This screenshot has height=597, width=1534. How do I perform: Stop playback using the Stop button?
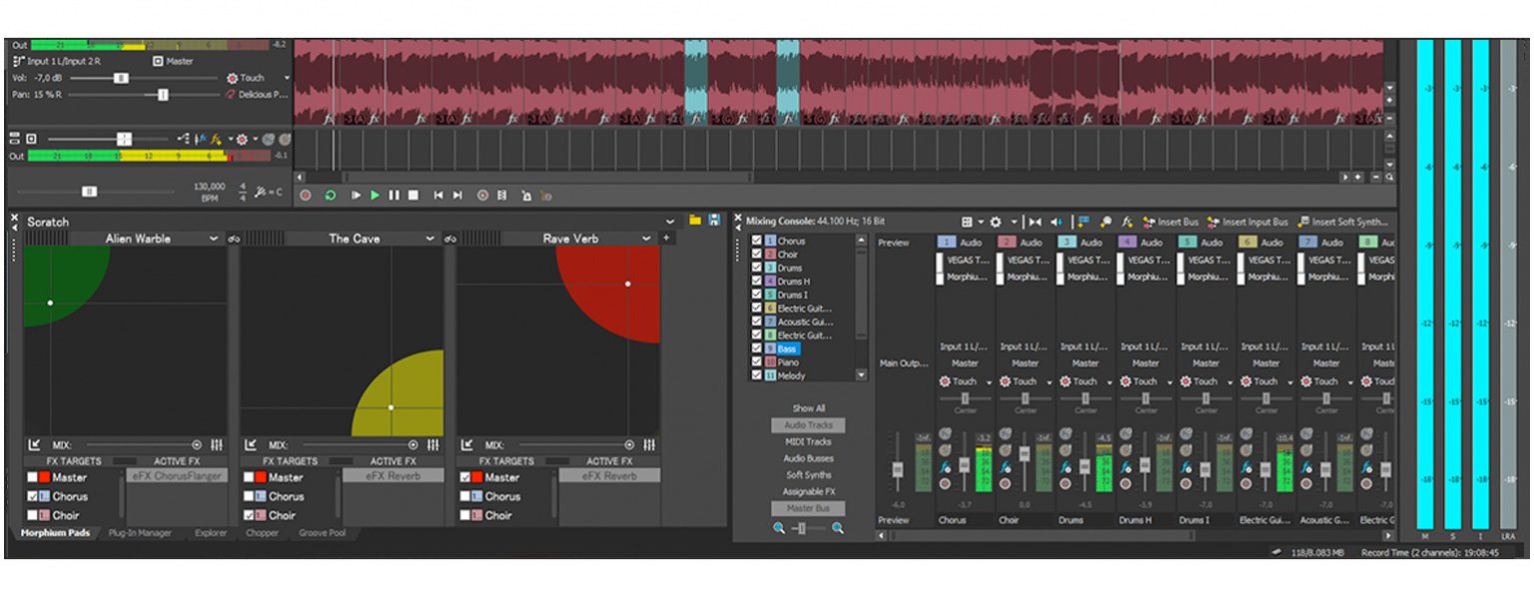pyautogui.click(x=412, y=196)
